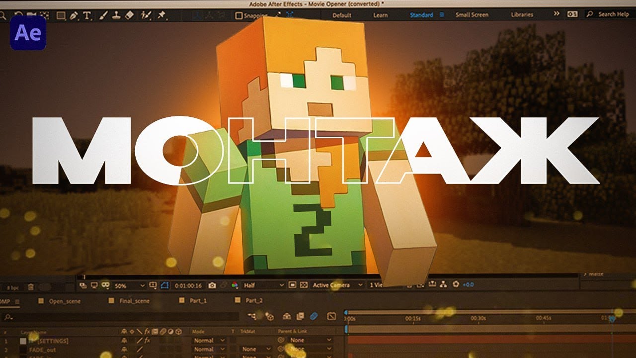Open the Composition Mini-Flowchart icon
This screenshot has height=358, width=636.
click(252, 316)
